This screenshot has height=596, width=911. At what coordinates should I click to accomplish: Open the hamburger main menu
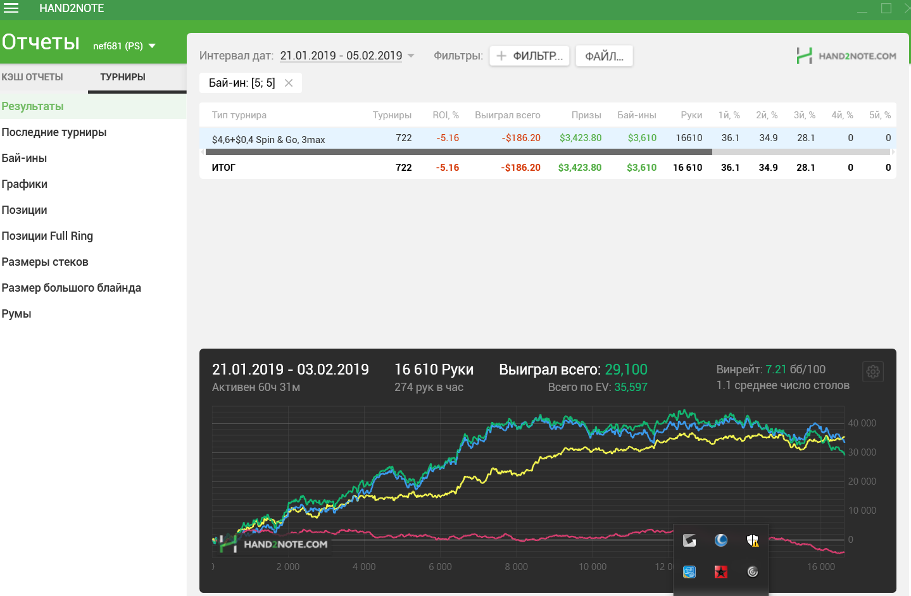[x=11, y=8]
